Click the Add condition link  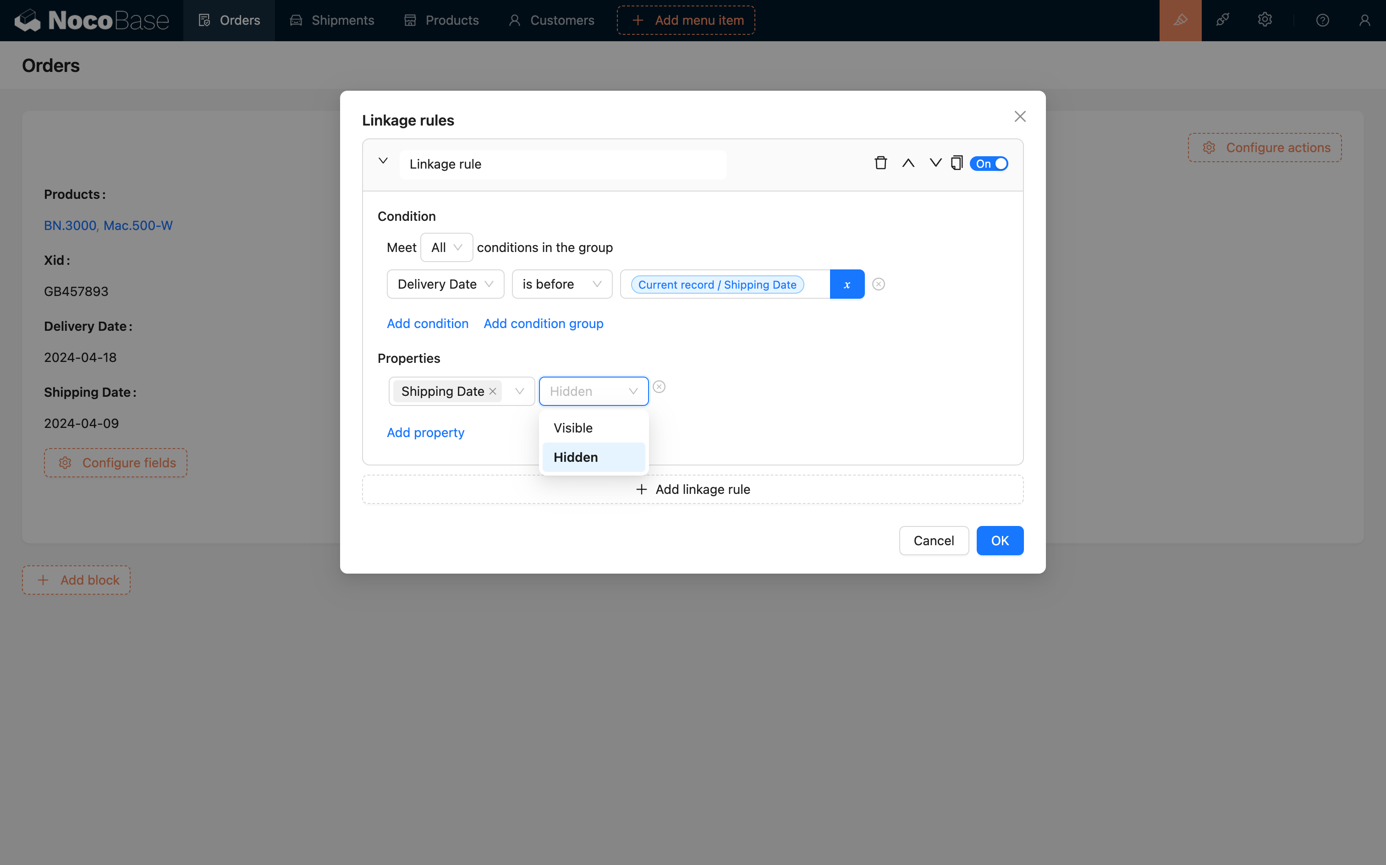tap(428, 323)
